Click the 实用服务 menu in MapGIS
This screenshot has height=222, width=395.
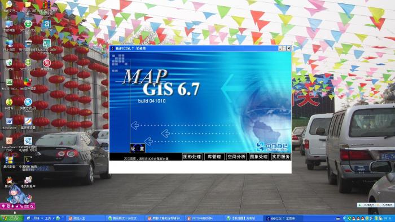pyautogui.click(x=280, y=157)
